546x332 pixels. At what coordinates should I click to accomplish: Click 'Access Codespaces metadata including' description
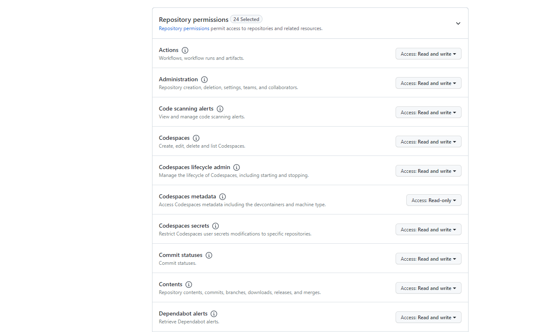[x=242, y=205]
